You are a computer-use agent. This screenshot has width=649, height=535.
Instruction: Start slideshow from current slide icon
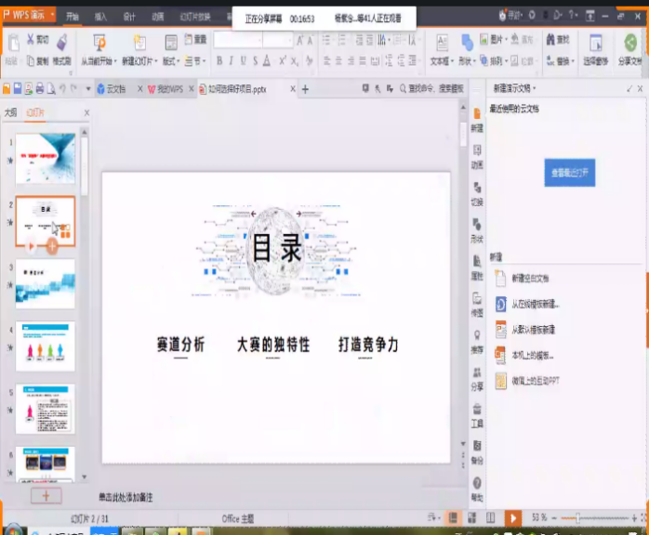[99, 42]
